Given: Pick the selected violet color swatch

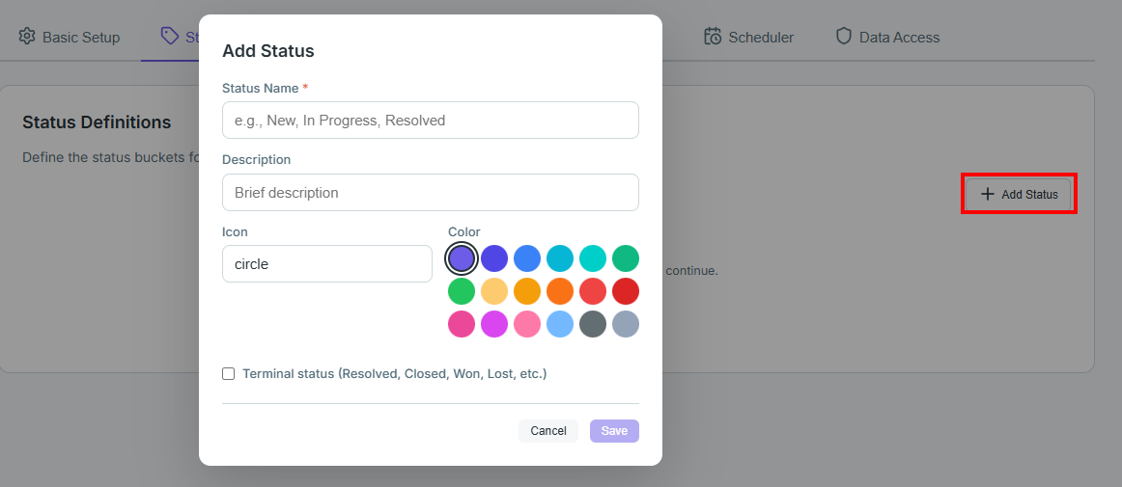Looking at the screenshot, I should (462, 258).
